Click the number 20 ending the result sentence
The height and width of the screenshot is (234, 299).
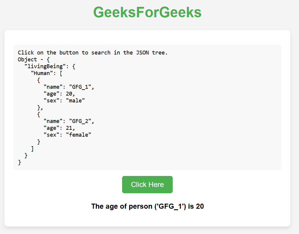click(x=200, y=206)
